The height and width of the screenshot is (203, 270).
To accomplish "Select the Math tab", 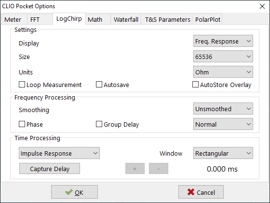I will [x=98, y=19].
